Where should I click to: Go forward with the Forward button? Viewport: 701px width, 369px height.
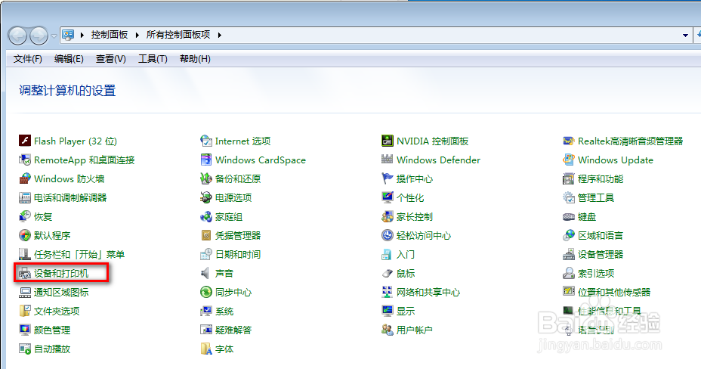[x=39, y=36]
